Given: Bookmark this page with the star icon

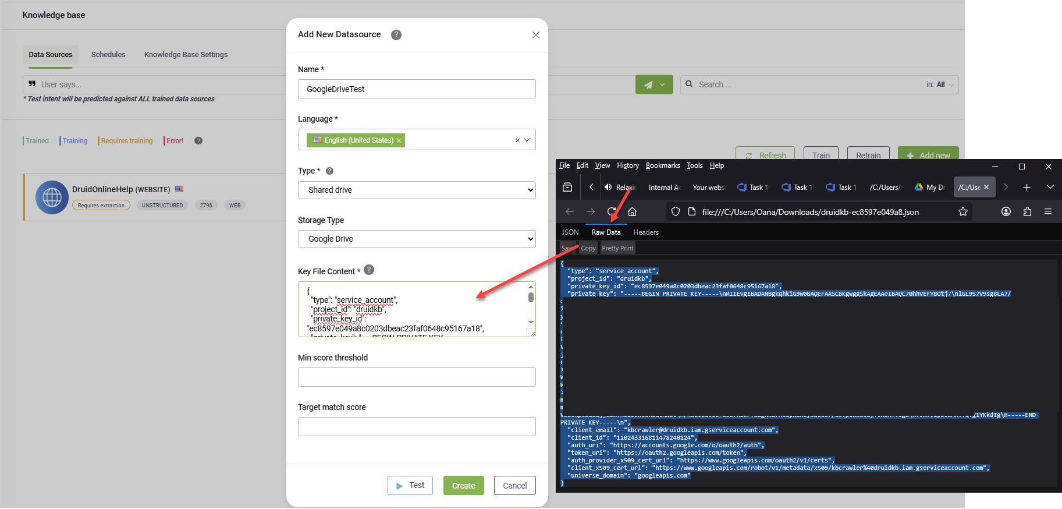Looking at the screenshot, I should [x=963, y=212].
